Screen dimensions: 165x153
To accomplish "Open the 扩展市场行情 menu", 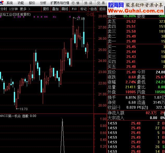I will point(60,3).
